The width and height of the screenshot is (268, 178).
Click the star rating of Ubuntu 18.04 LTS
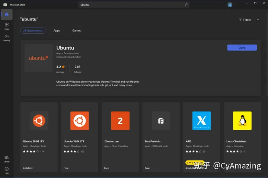click(71, 151)
